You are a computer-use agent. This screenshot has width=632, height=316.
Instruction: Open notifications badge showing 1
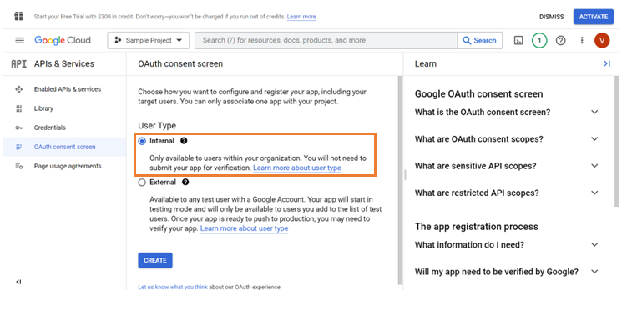coord(539,40)
